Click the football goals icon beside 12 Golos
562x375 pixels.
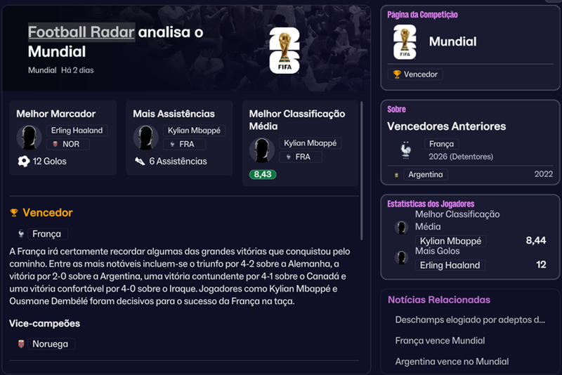pyautogui.click(x=24, y=162)
